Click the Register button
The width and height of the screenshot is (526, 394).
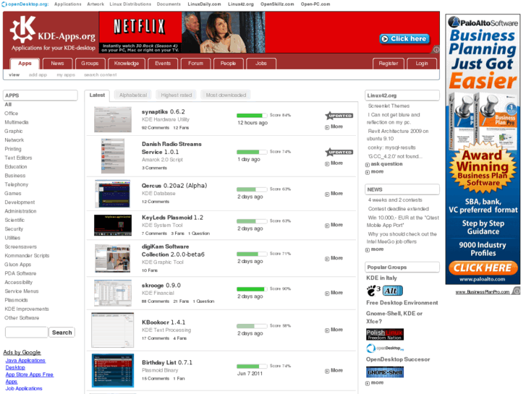388,64
